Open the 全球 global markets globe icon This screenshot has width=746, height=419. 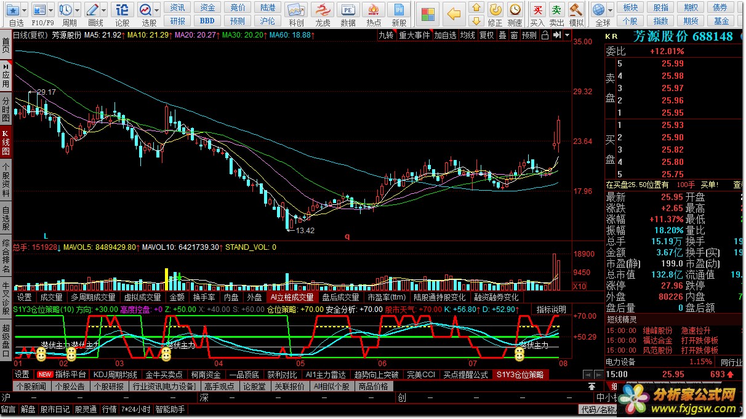coord(598,10)
